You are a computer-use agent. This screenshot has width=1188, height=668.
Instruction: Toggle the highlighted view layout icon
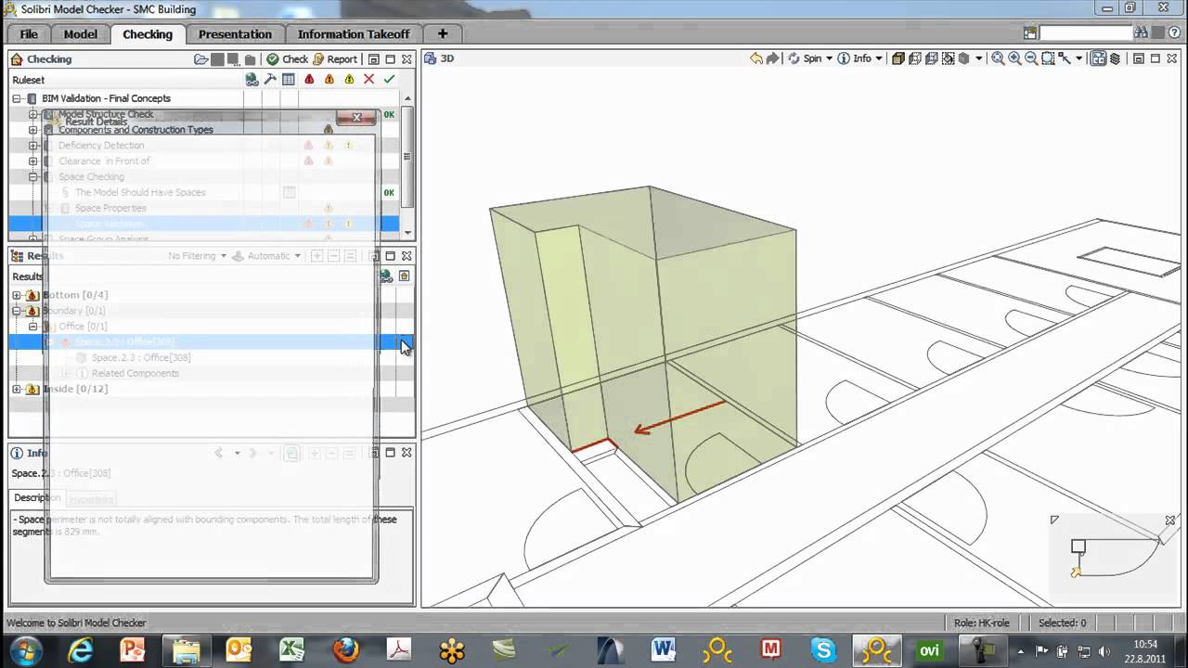[1098, 58]
